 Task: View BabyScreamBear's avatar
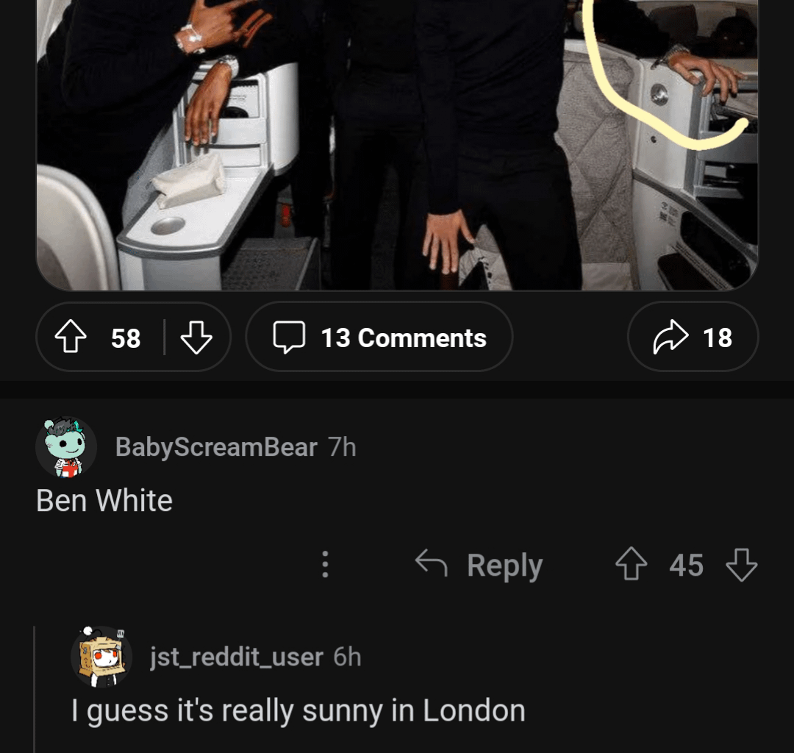pyautogui.click(x=66, y=446)
